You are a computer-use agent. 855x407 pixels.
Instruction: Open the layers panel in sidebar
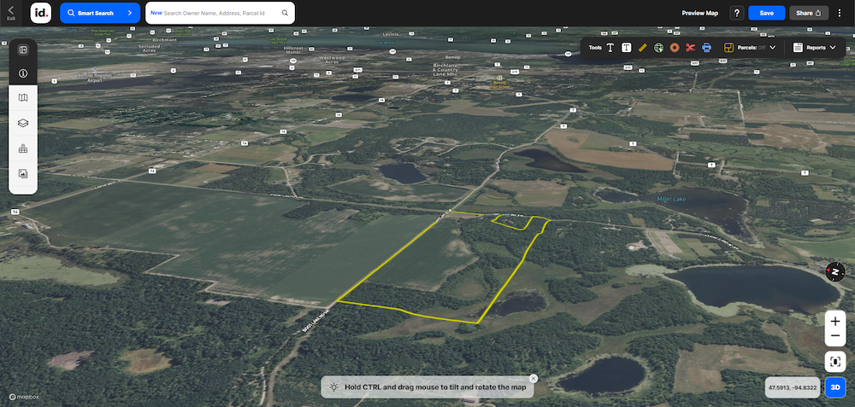23,123
